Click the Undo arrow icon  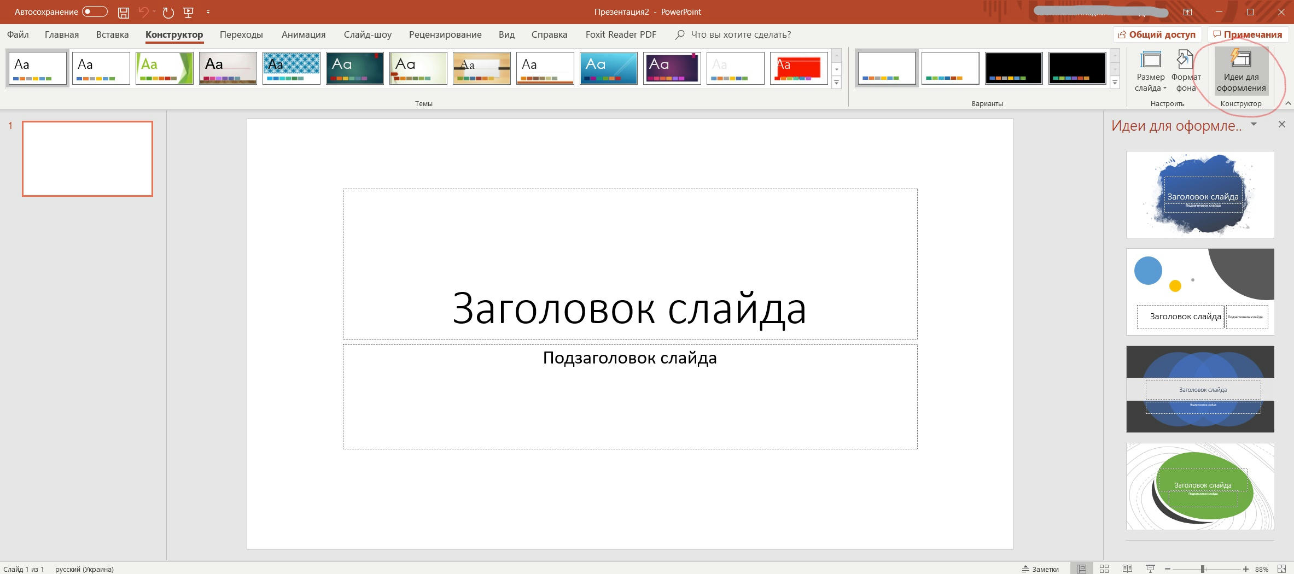tap(143, 12)
